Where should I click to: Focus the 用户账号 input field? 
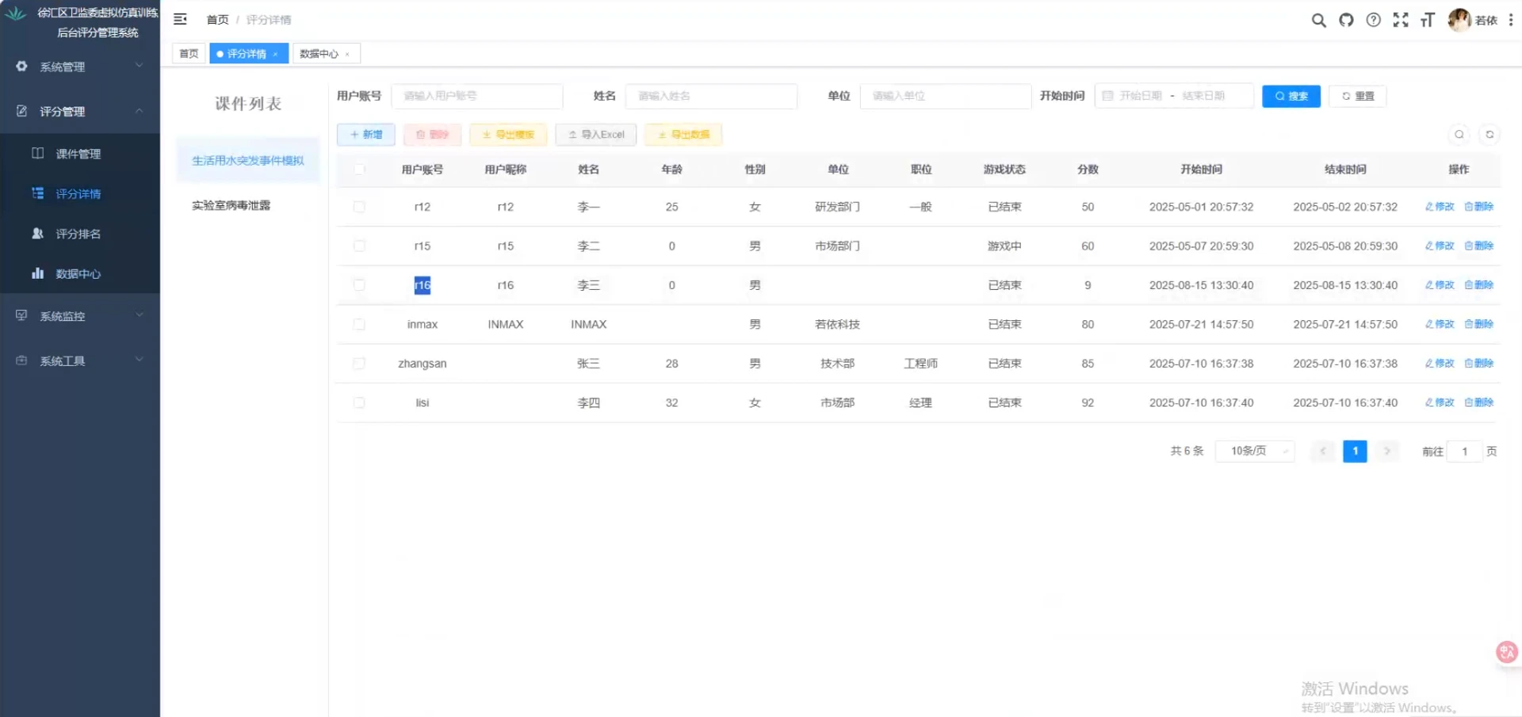click(x=477, y=96)
